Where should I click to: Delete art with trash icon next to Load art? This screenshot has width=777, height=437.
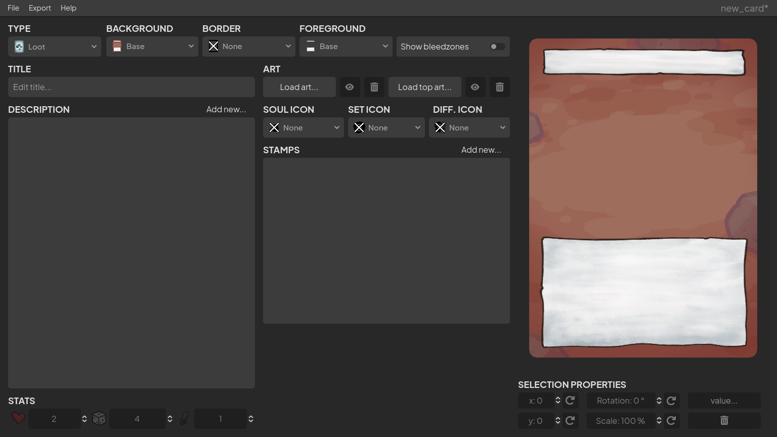[374, 87]
